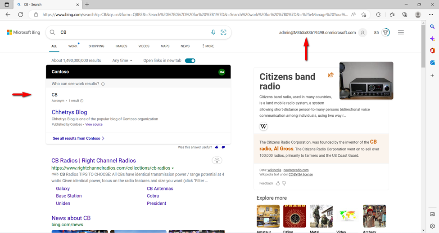Open the News about CB heading link
The height and width of the screenshot is (233, 439).
(x=71, y=218)
